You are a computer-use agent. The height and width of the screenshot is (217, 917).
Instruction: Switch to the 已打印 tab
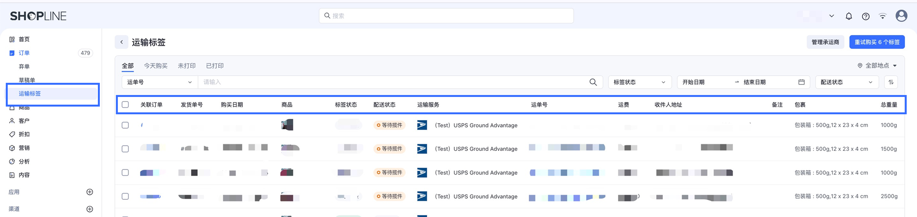215,66
